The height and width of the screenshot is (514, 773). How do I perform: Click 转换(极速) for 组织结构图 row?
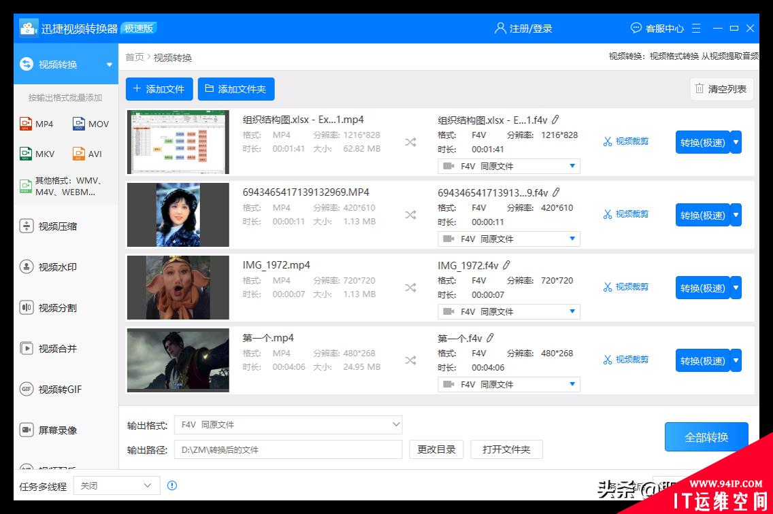coord(702,142)
